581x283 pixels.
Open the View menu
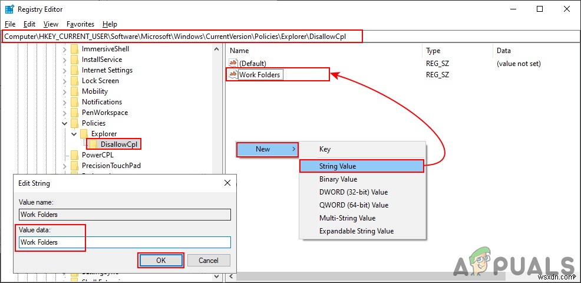pyautogui.click(x=51, y=24)
